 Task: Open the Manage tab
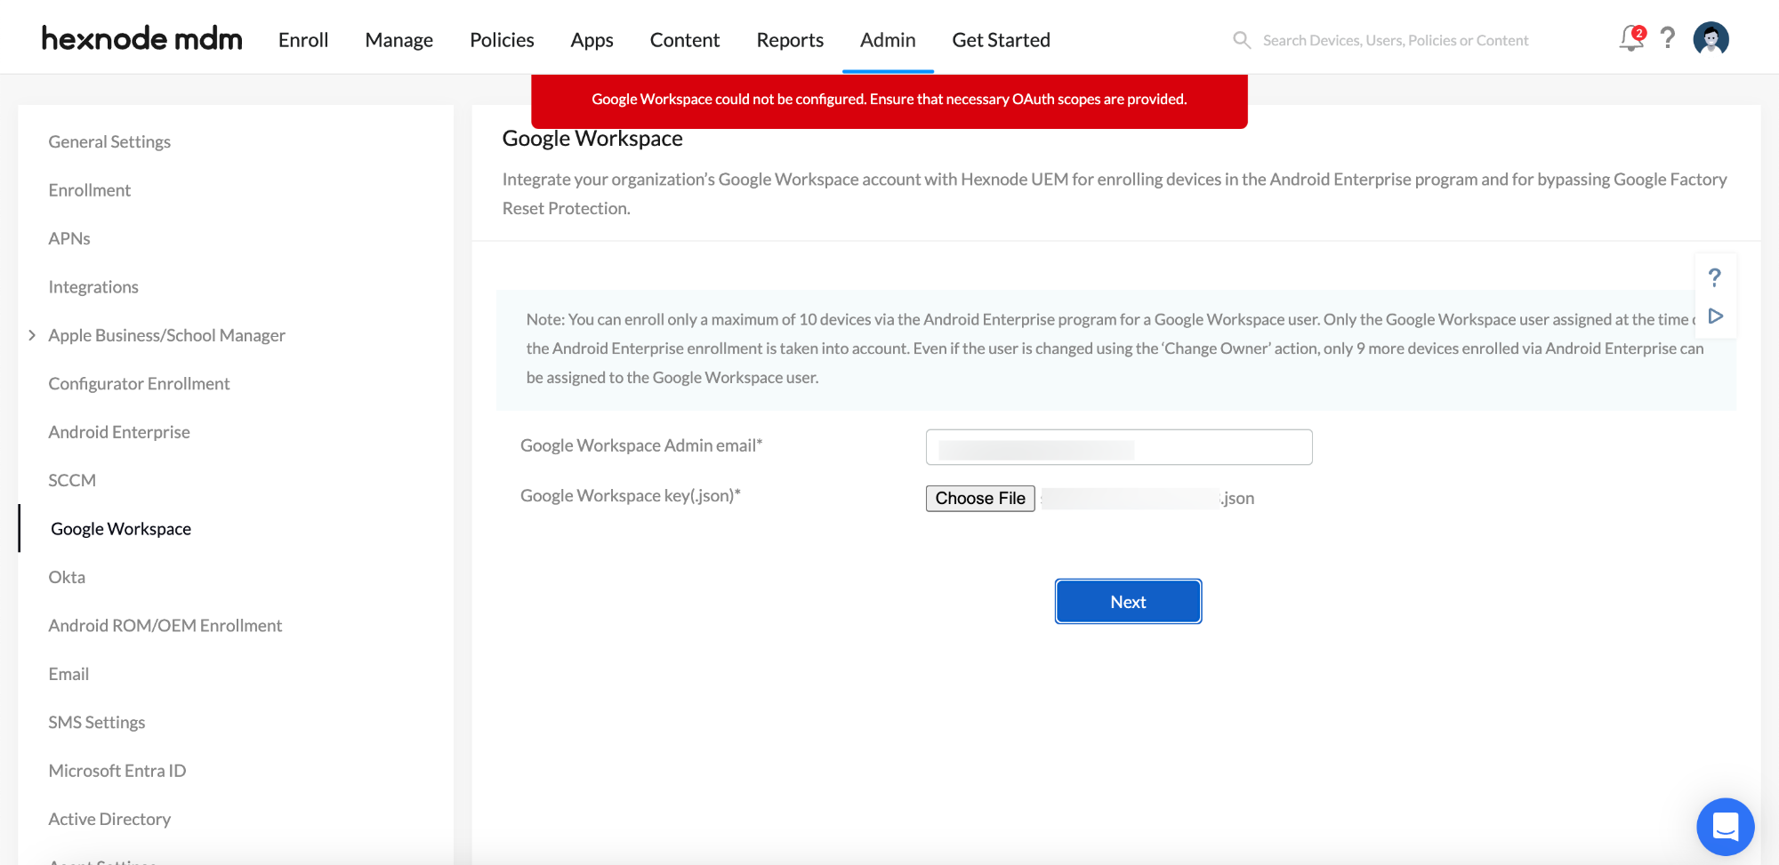398,40
